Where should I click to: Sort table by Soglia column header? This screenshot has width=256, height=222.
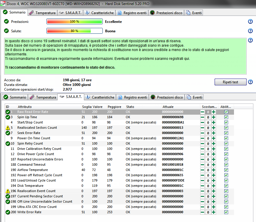87,107
